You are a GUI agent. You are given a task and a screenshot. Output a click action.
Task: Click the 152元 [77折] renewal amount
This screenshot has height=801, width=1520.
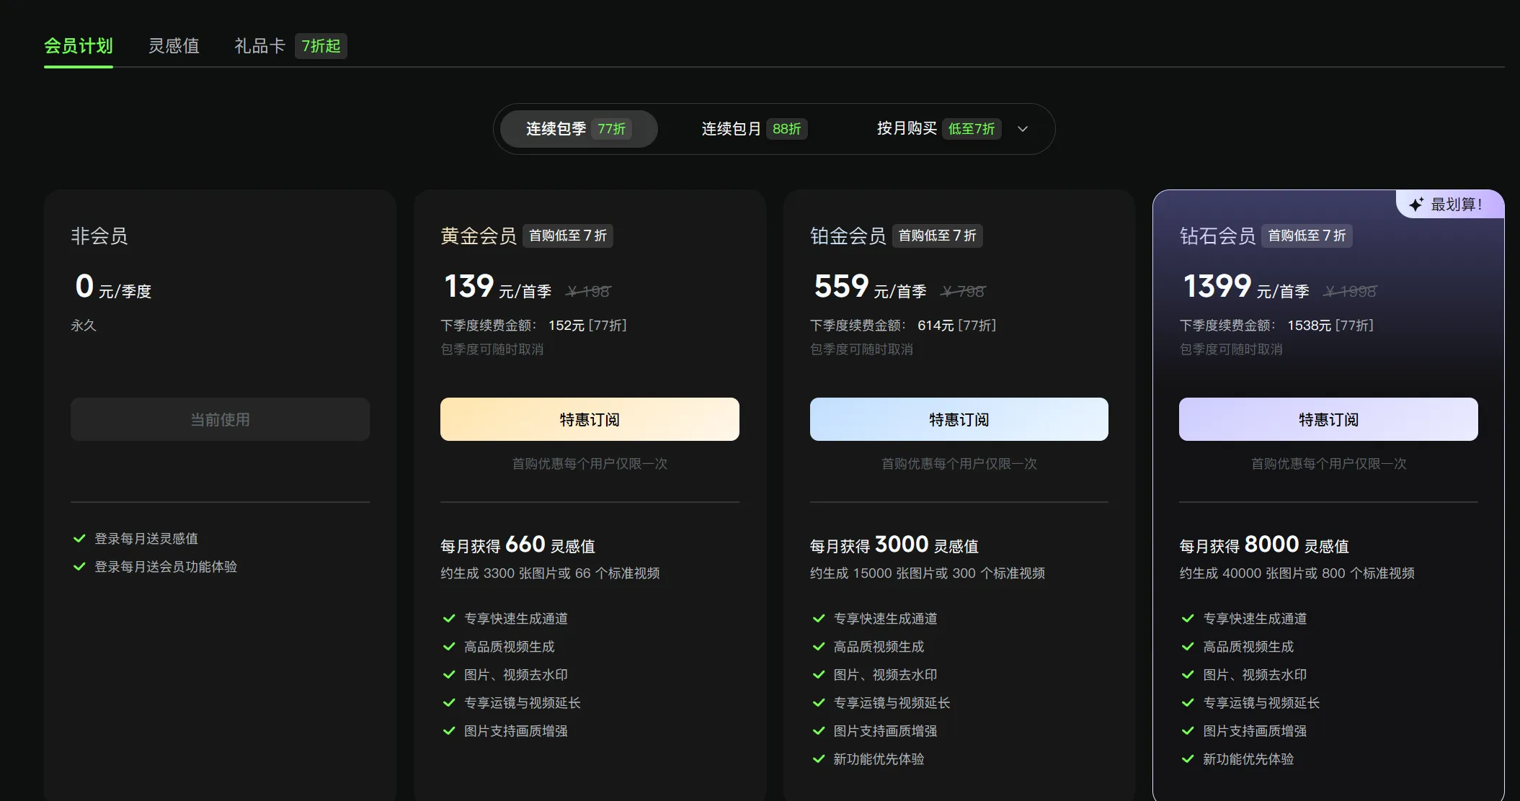coord(587,326)
